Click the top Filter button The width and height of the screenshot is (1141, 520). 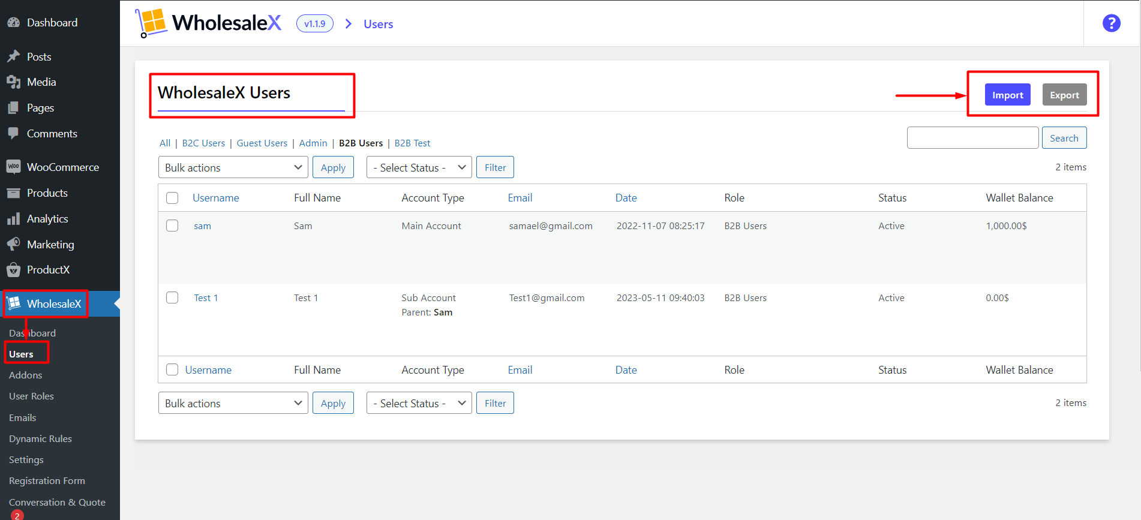tap(495, 167)
